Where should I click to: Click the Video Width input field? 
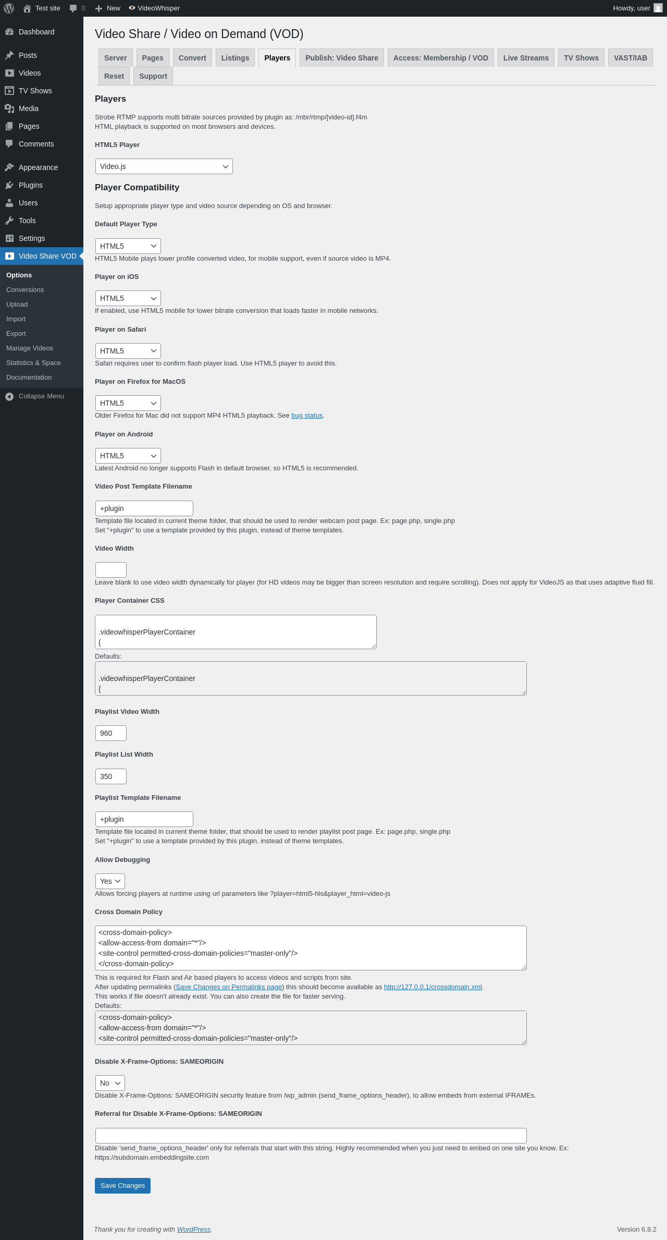tap(111, 570)
